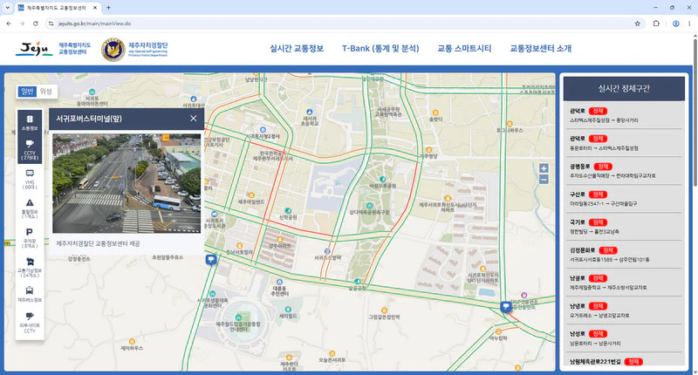Click the CCTV marker near 서귀포시법원
The width and height of the screenshot is (698, 375).
pos(211,259)
